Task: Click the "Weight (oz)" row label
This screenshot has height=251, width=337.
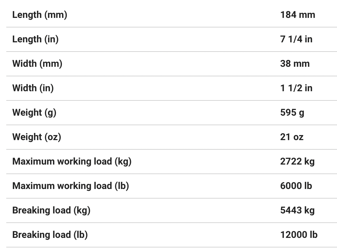Action: click(37, 137)
